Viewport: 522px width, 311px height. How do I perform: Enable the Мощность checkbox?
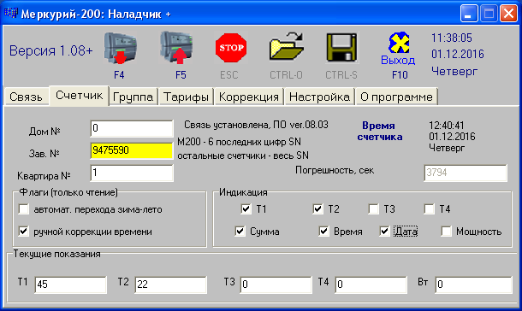point(446,232)
